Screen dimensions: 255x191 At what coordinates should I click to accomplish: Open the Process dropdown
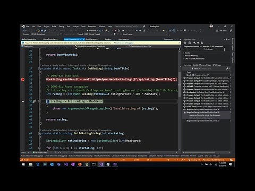pos(44,34)
